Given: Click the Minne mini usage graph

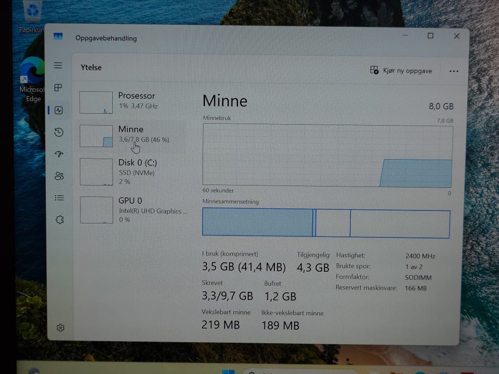Looking at the screenshot, I should pyautogui.click(x=96, y=136).
